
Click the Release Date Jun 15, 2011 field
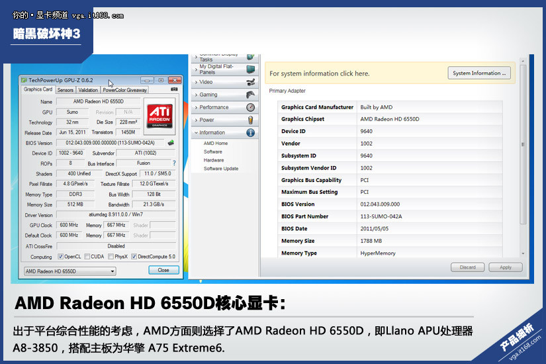tap(72, 132)
